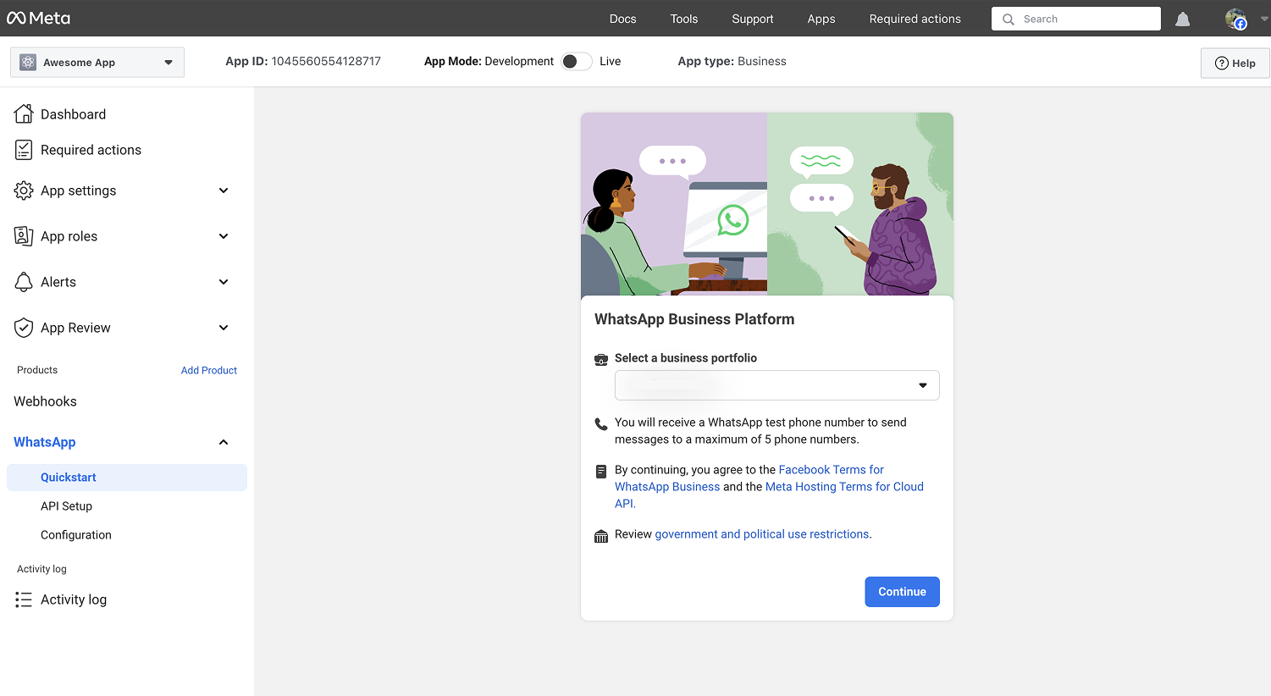Click the Continue button
The width and height of the screenshot is (1271, 696).
coord(901,591)
